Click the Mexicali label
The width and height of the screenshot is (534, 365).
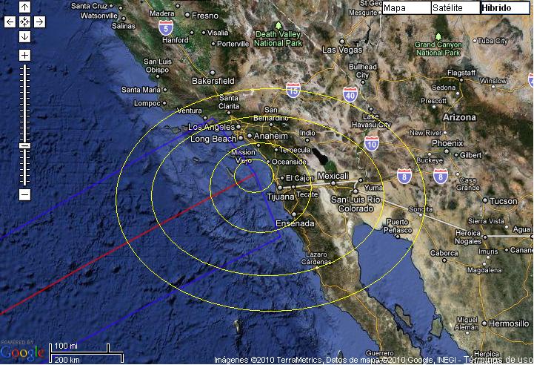[x=333, y=176]
